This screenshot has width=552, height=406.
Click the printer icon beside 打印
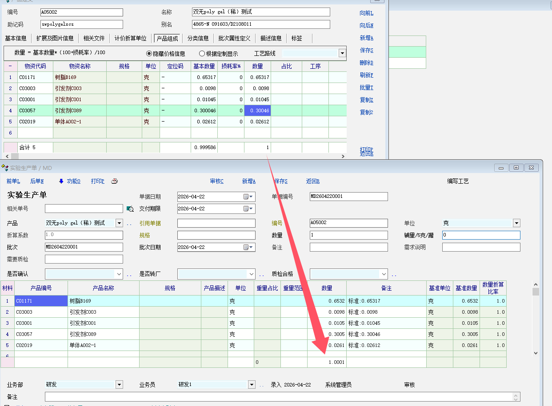(x=114, y=181)
